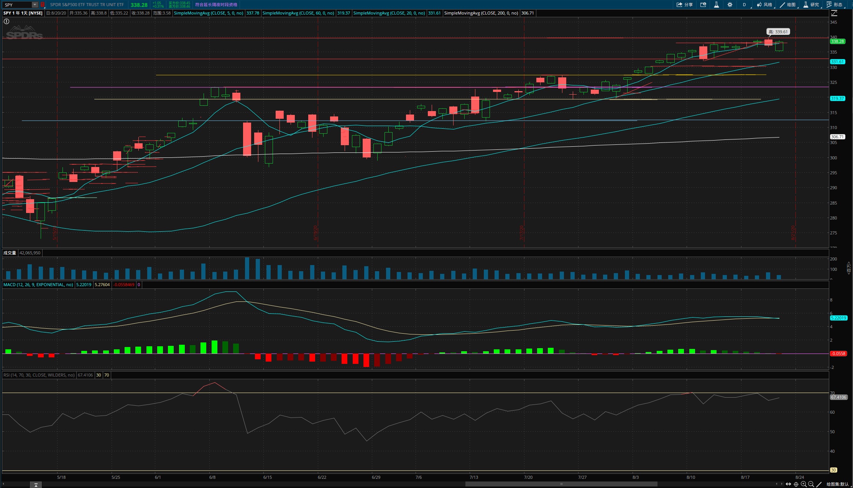This screenshot has height=488, width=853.
Task: Click the chart alert exclamation icon
Action: tap(7, 21)
